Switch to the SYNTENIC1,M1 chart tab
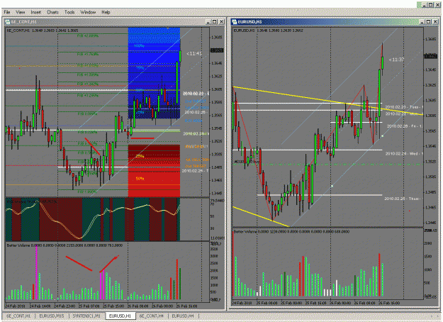The height and width of the screenshot is (322, 443). pos(86,316)
